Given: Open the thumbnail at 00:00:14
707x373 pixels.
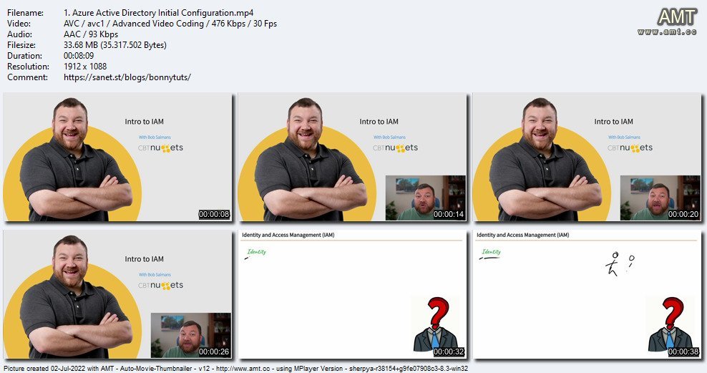Looking at the screenshot, I should pos(352,157).
